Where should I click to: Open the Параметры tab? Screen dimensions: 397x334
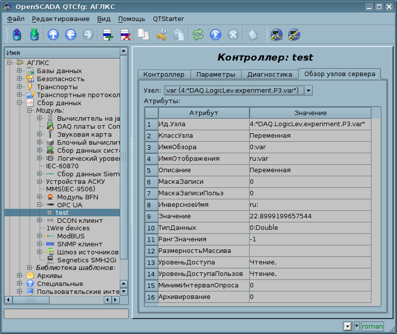coord(215,74)
